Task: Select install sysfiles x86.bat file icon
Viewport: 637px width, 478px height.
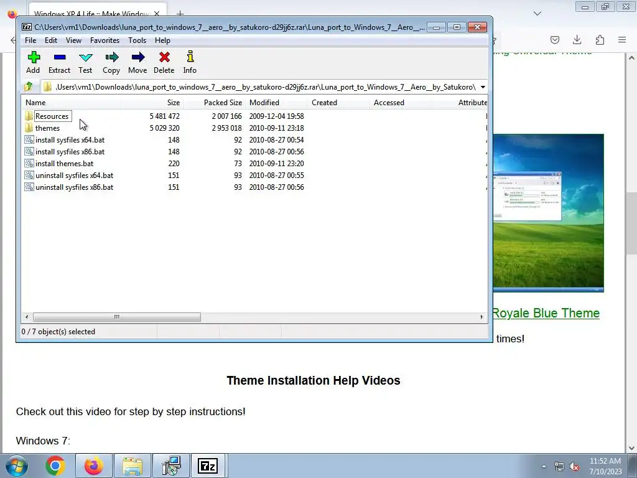Action: 29,152
